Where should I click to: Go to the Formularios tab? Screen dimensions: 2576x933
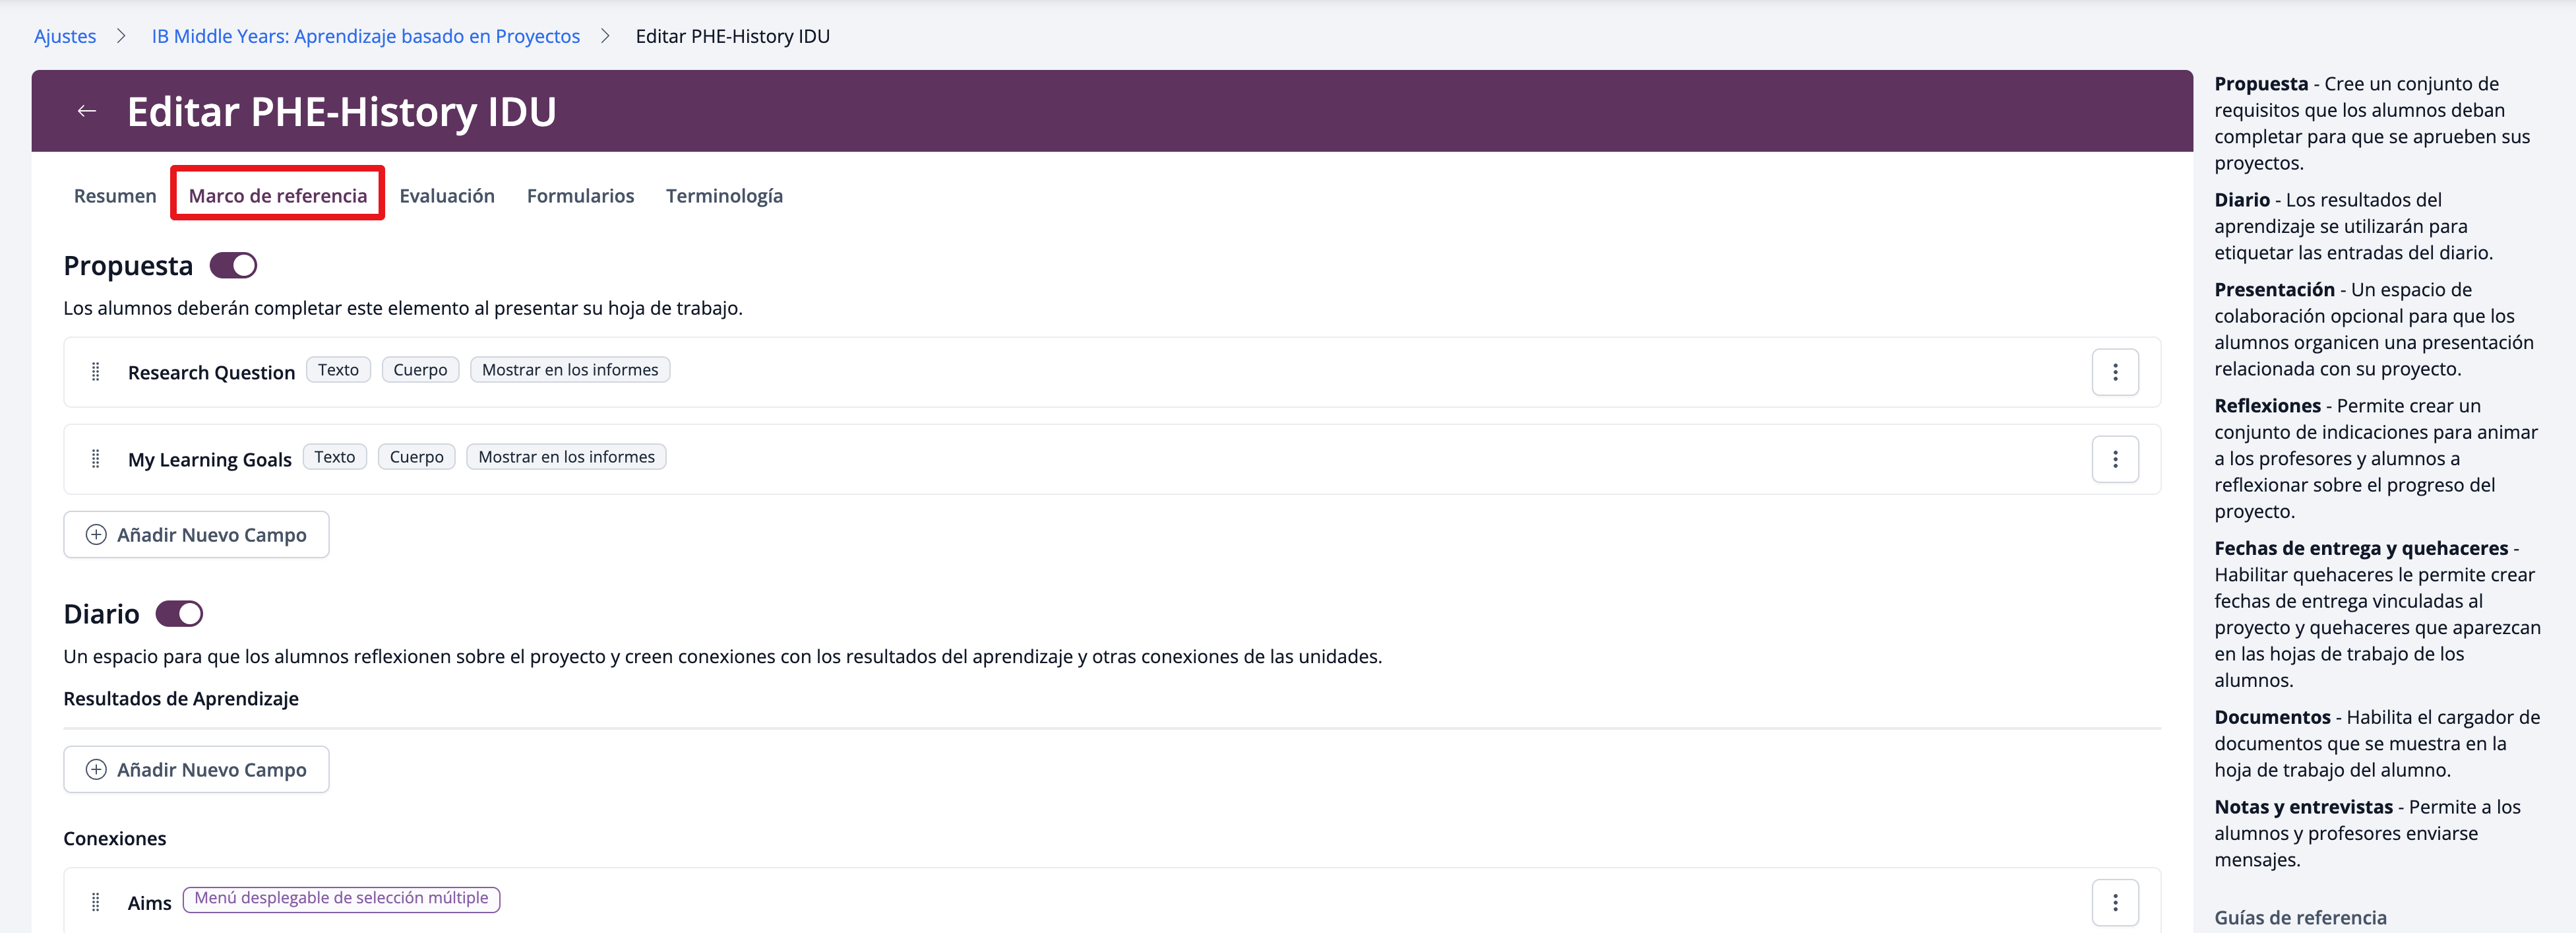580,196
